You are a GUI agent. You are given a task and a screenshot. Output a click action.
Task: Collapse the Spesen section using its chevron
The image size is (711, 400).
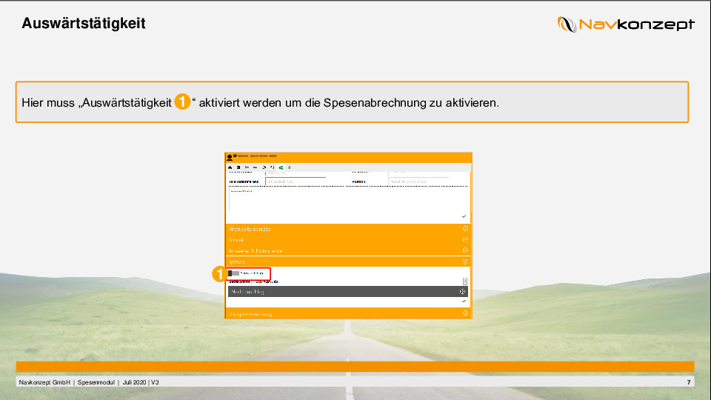click(x=464, y=261)
